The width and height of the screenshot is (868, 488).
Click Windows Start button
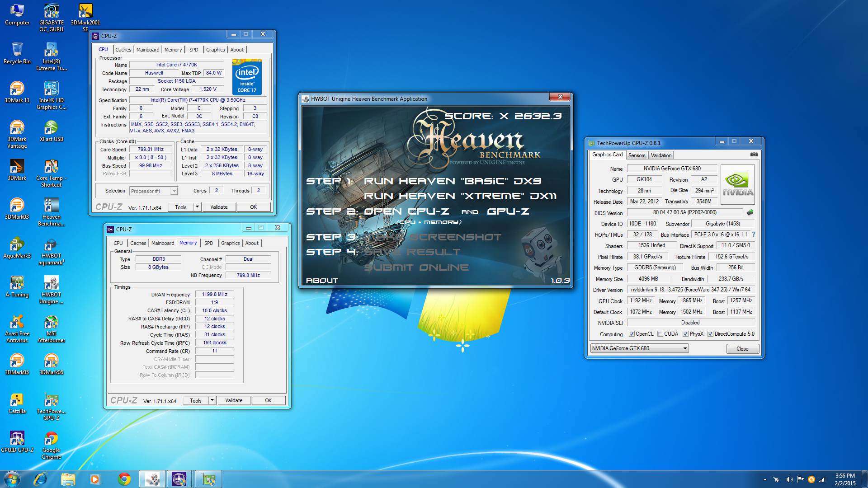[x=12, y=479]
